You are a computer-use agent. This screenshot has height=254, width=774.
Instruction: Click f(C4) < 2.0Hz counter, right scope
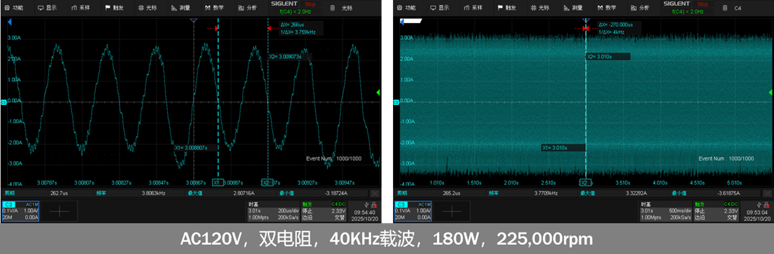point(688,11)
